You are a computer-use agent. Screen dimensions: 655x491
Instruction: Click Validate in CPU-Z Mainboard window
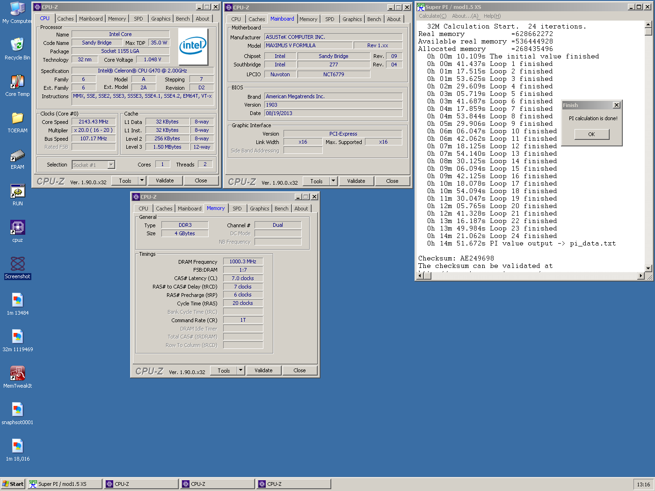point(356,181)
